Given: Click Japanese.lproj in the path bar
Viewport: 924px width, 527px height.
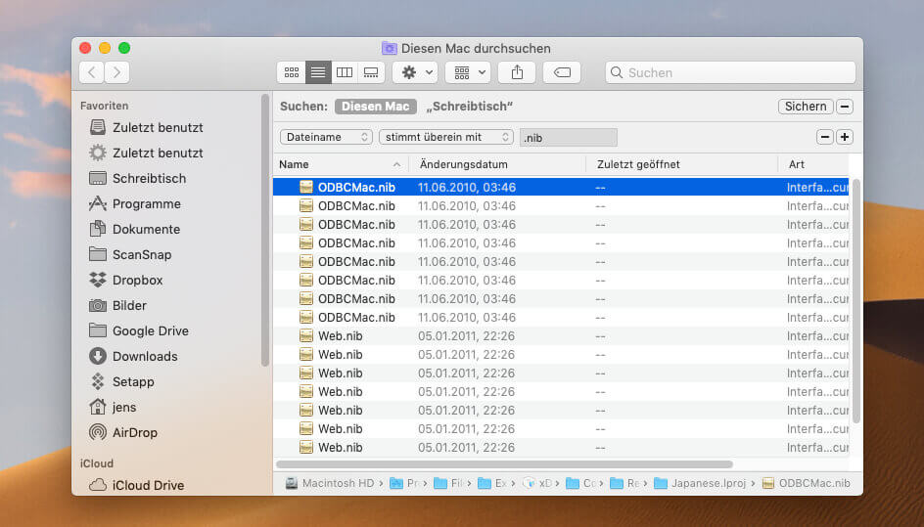Looking at the screenshot, I should pos(700,483).
